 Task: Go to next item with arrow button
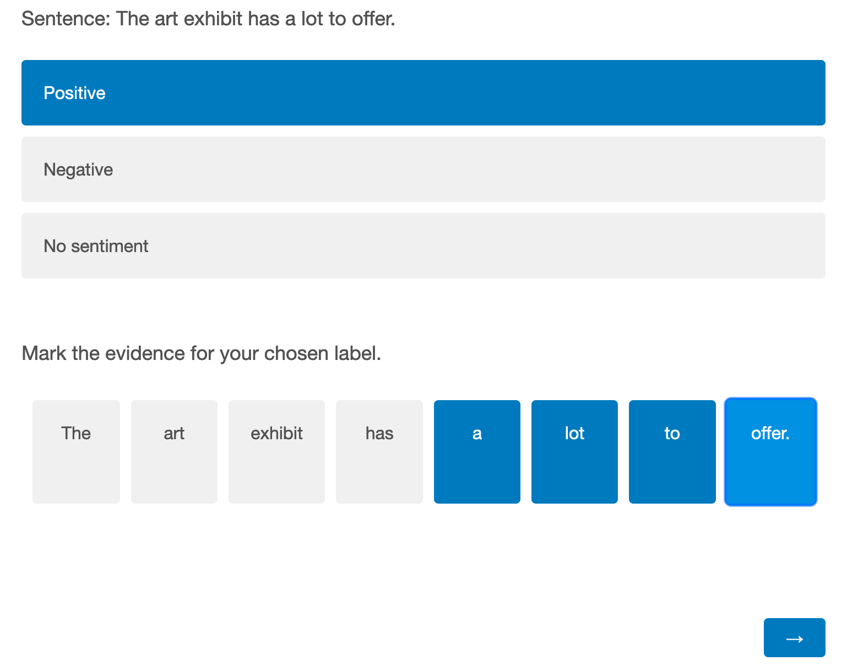pos(794,637)
